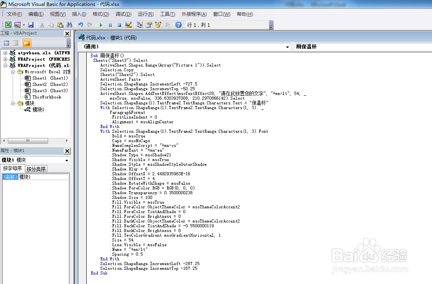Viewport: 432px width, 284px height.
Task: Undo the last action
Action: [80, 25]
